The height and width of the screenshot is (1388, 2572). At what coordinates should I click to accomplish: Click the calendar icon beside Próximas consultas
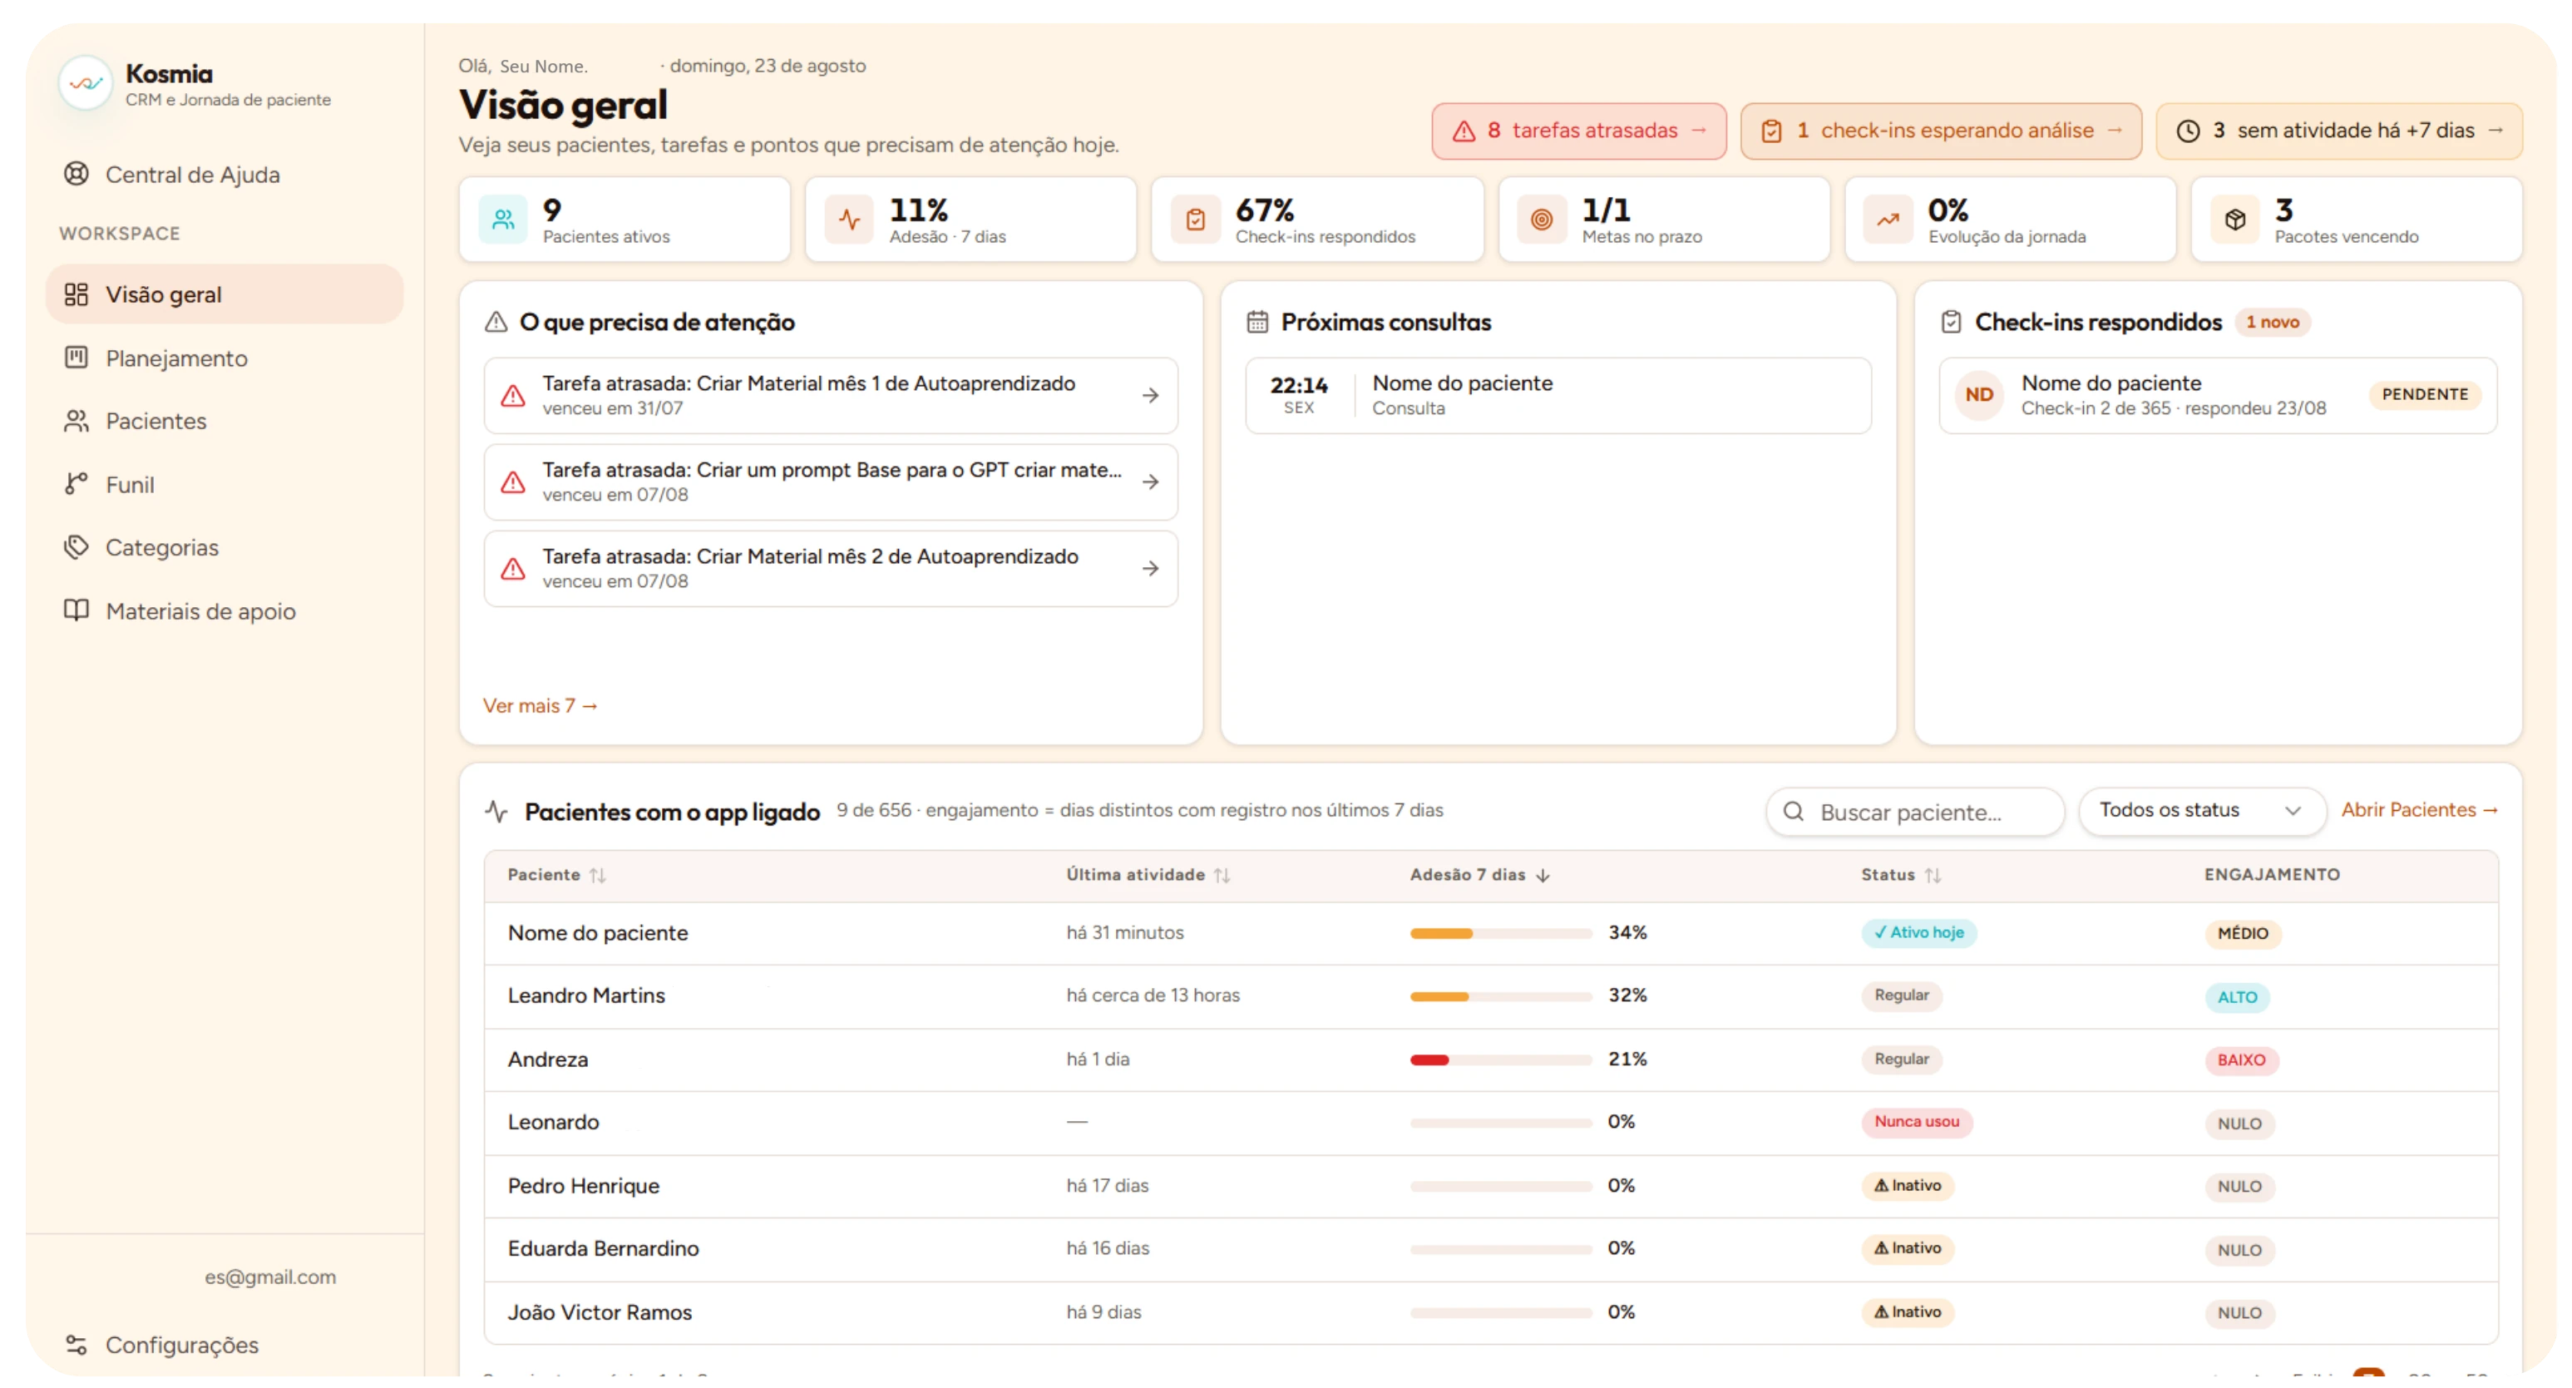(x=1257, y=322)
